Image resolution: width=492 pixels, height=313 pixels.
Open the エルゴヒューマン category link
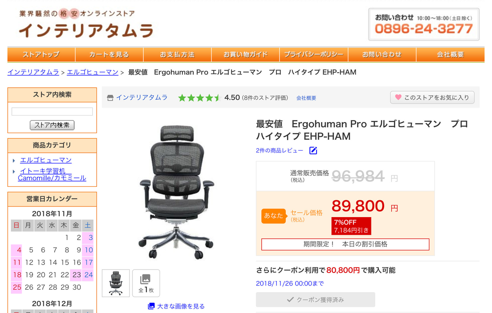pos(46,160)
